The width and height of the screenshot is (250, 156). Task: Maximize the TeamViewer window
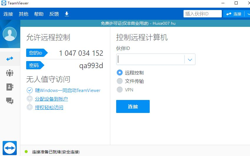[236, 3]
